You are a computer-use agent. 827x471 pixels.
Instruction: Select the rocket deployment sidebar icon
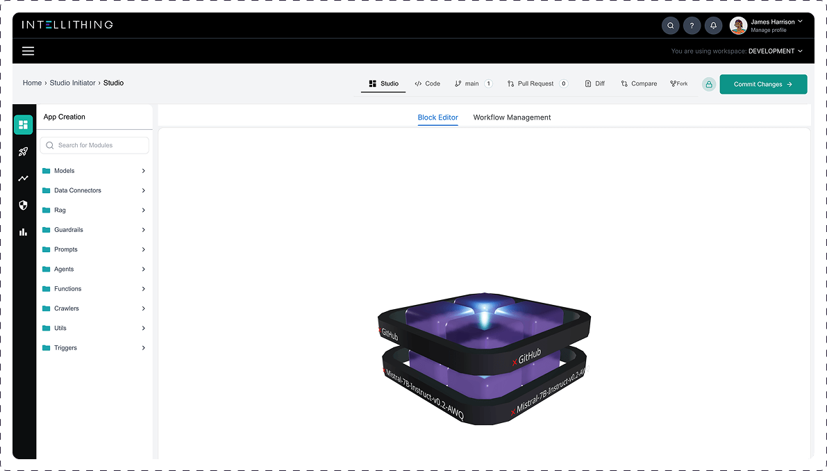[24, 151]
